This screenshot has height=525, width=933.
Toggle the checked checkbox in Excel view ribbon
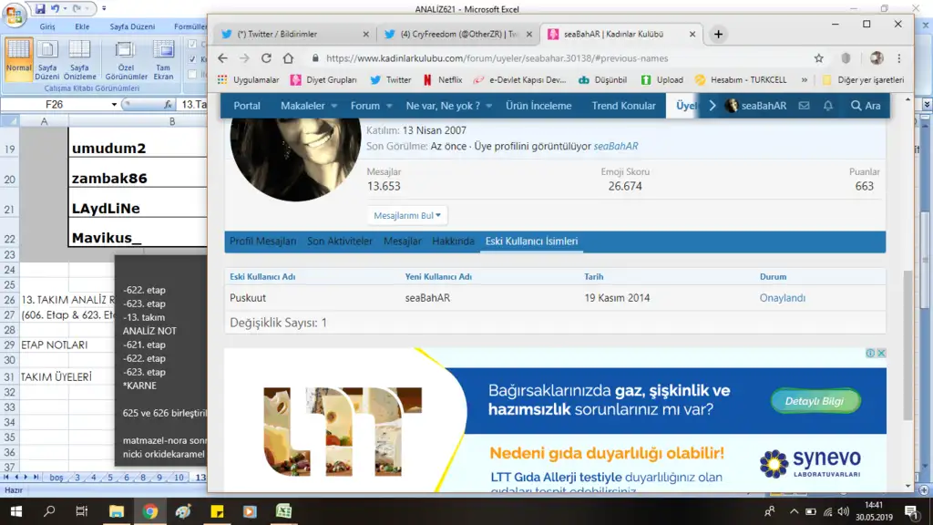pyautogui.click(x=192, y=59)
